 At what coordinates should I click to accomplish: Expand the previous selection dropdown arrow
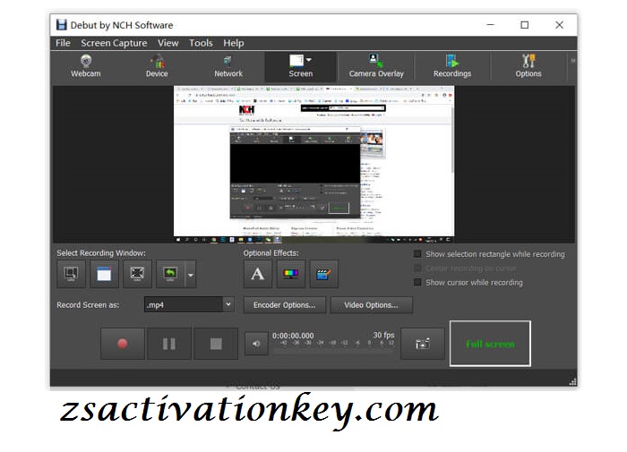(191, 275)
